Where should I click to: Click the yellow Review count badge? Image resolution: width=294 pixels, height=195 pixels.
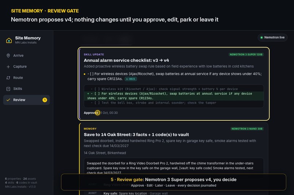tap(45, 100)
